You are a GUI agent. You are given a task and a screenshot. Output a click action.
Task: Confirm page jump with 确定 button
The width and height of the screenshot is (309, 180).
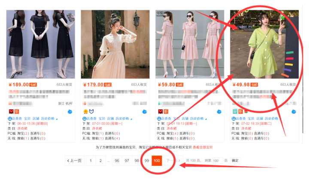point(235,161)
